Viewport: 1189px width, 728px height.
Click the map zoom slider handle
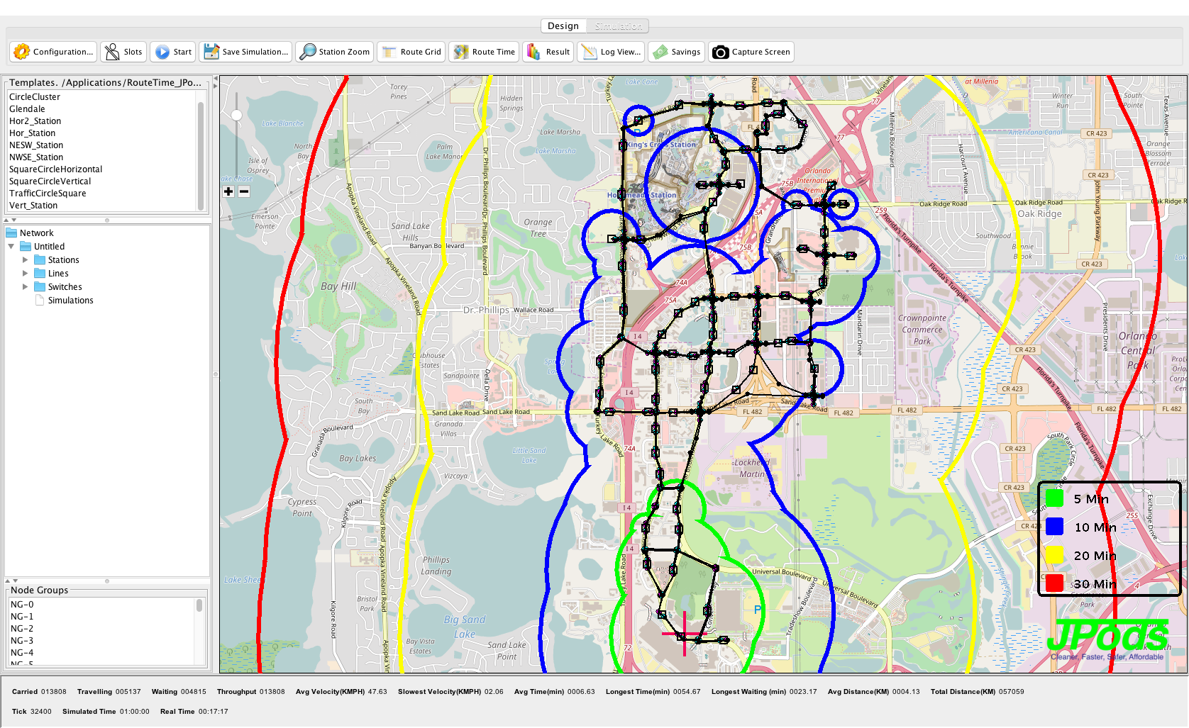click(x=237, y=115)
